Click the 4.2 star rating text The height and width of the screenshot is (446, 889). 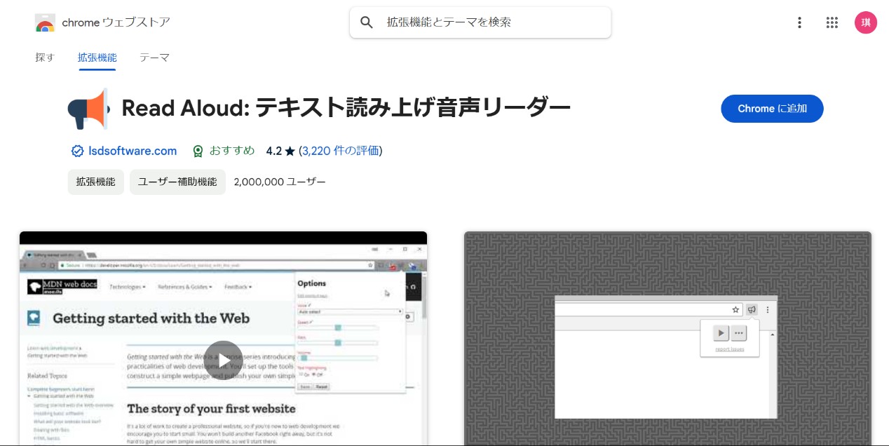coord(280,151)
